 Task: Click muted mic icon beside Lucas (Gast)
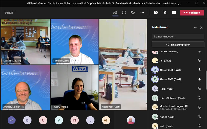pyautogui.click(x=199, y=88)
